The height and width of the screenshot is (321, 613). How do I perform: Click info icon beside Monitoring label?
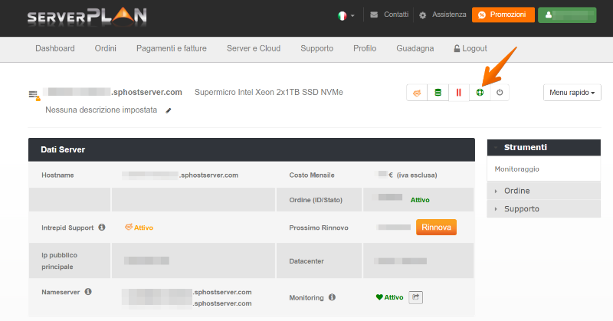coord(332,297)
